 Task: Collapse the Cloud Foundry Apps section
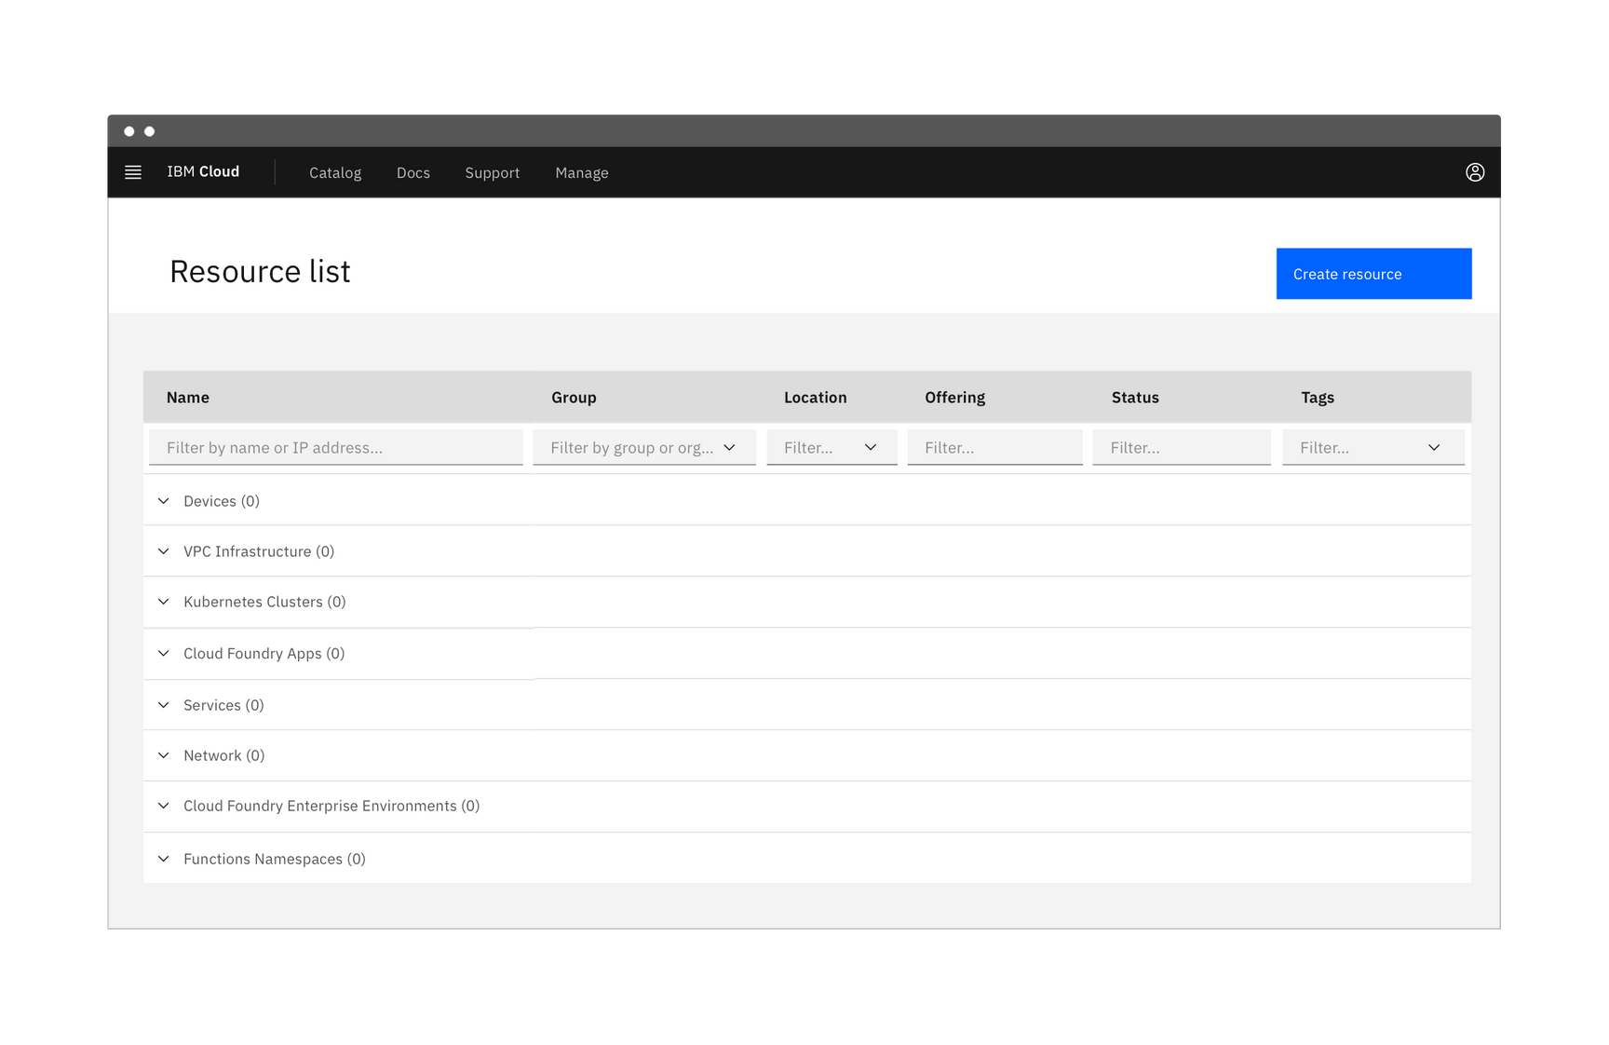pos(164,653)
